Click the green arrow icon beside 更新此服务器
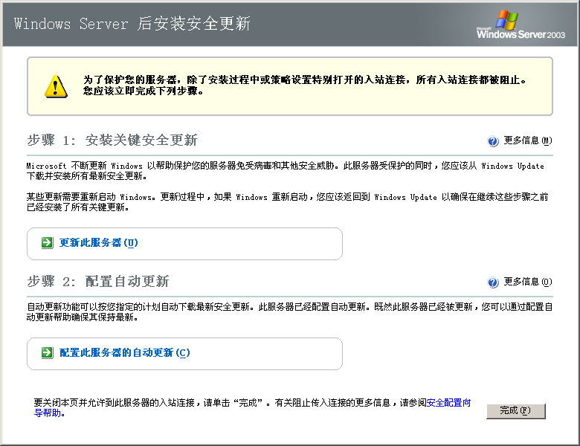Viewport: 580px width, 446px height. coord(47,242)
